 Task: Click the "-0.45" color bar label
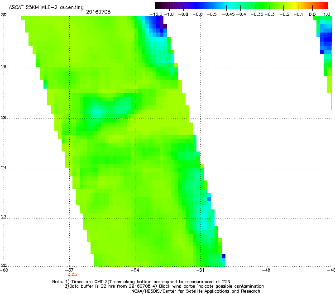tap(229, 14)
